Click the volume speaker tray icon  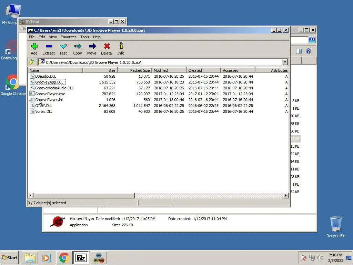[320, 257]
